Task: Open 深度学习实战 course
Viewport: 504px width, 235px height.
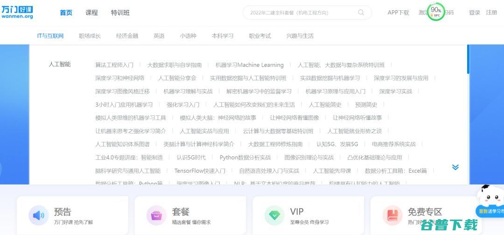Action: click(396, 92)
